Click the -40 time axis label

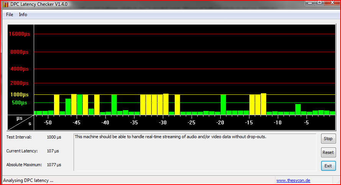pyautogui.click(x=105, y=123)
